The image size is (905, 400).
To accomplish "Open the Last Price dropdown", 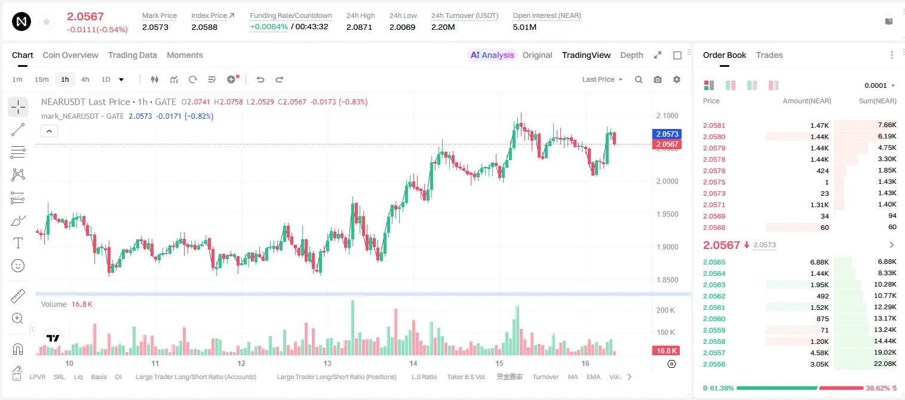I will (x=602, y=79).
